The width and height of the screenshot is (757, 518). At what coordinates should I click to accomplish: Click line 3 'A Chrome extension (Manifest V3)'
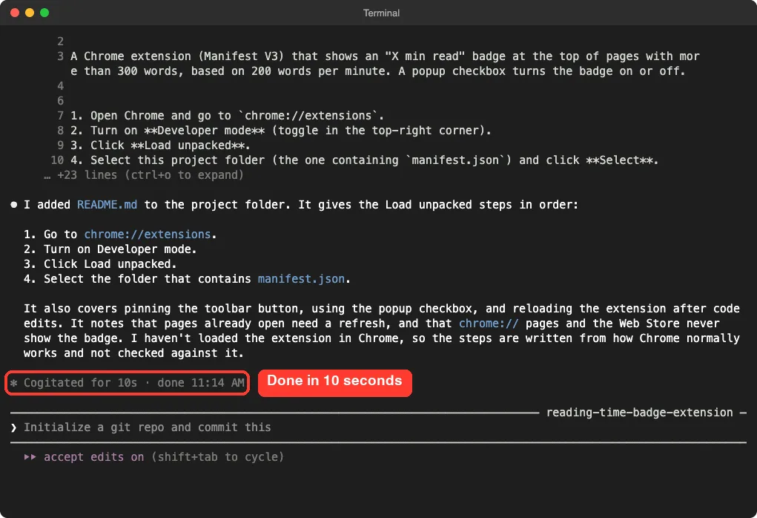385,64
